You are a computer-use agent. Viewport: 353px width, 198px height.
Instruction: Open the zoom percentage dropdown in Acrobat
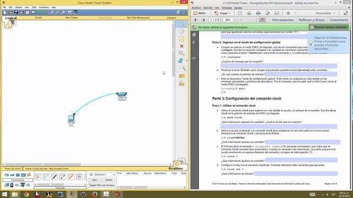(236, 20)
